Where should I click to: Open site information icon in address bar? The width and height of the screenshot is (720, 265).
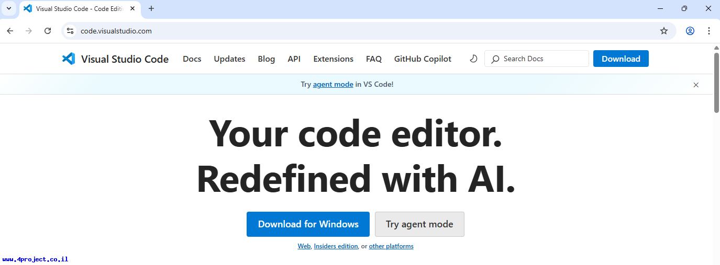(x=70, y=31)
